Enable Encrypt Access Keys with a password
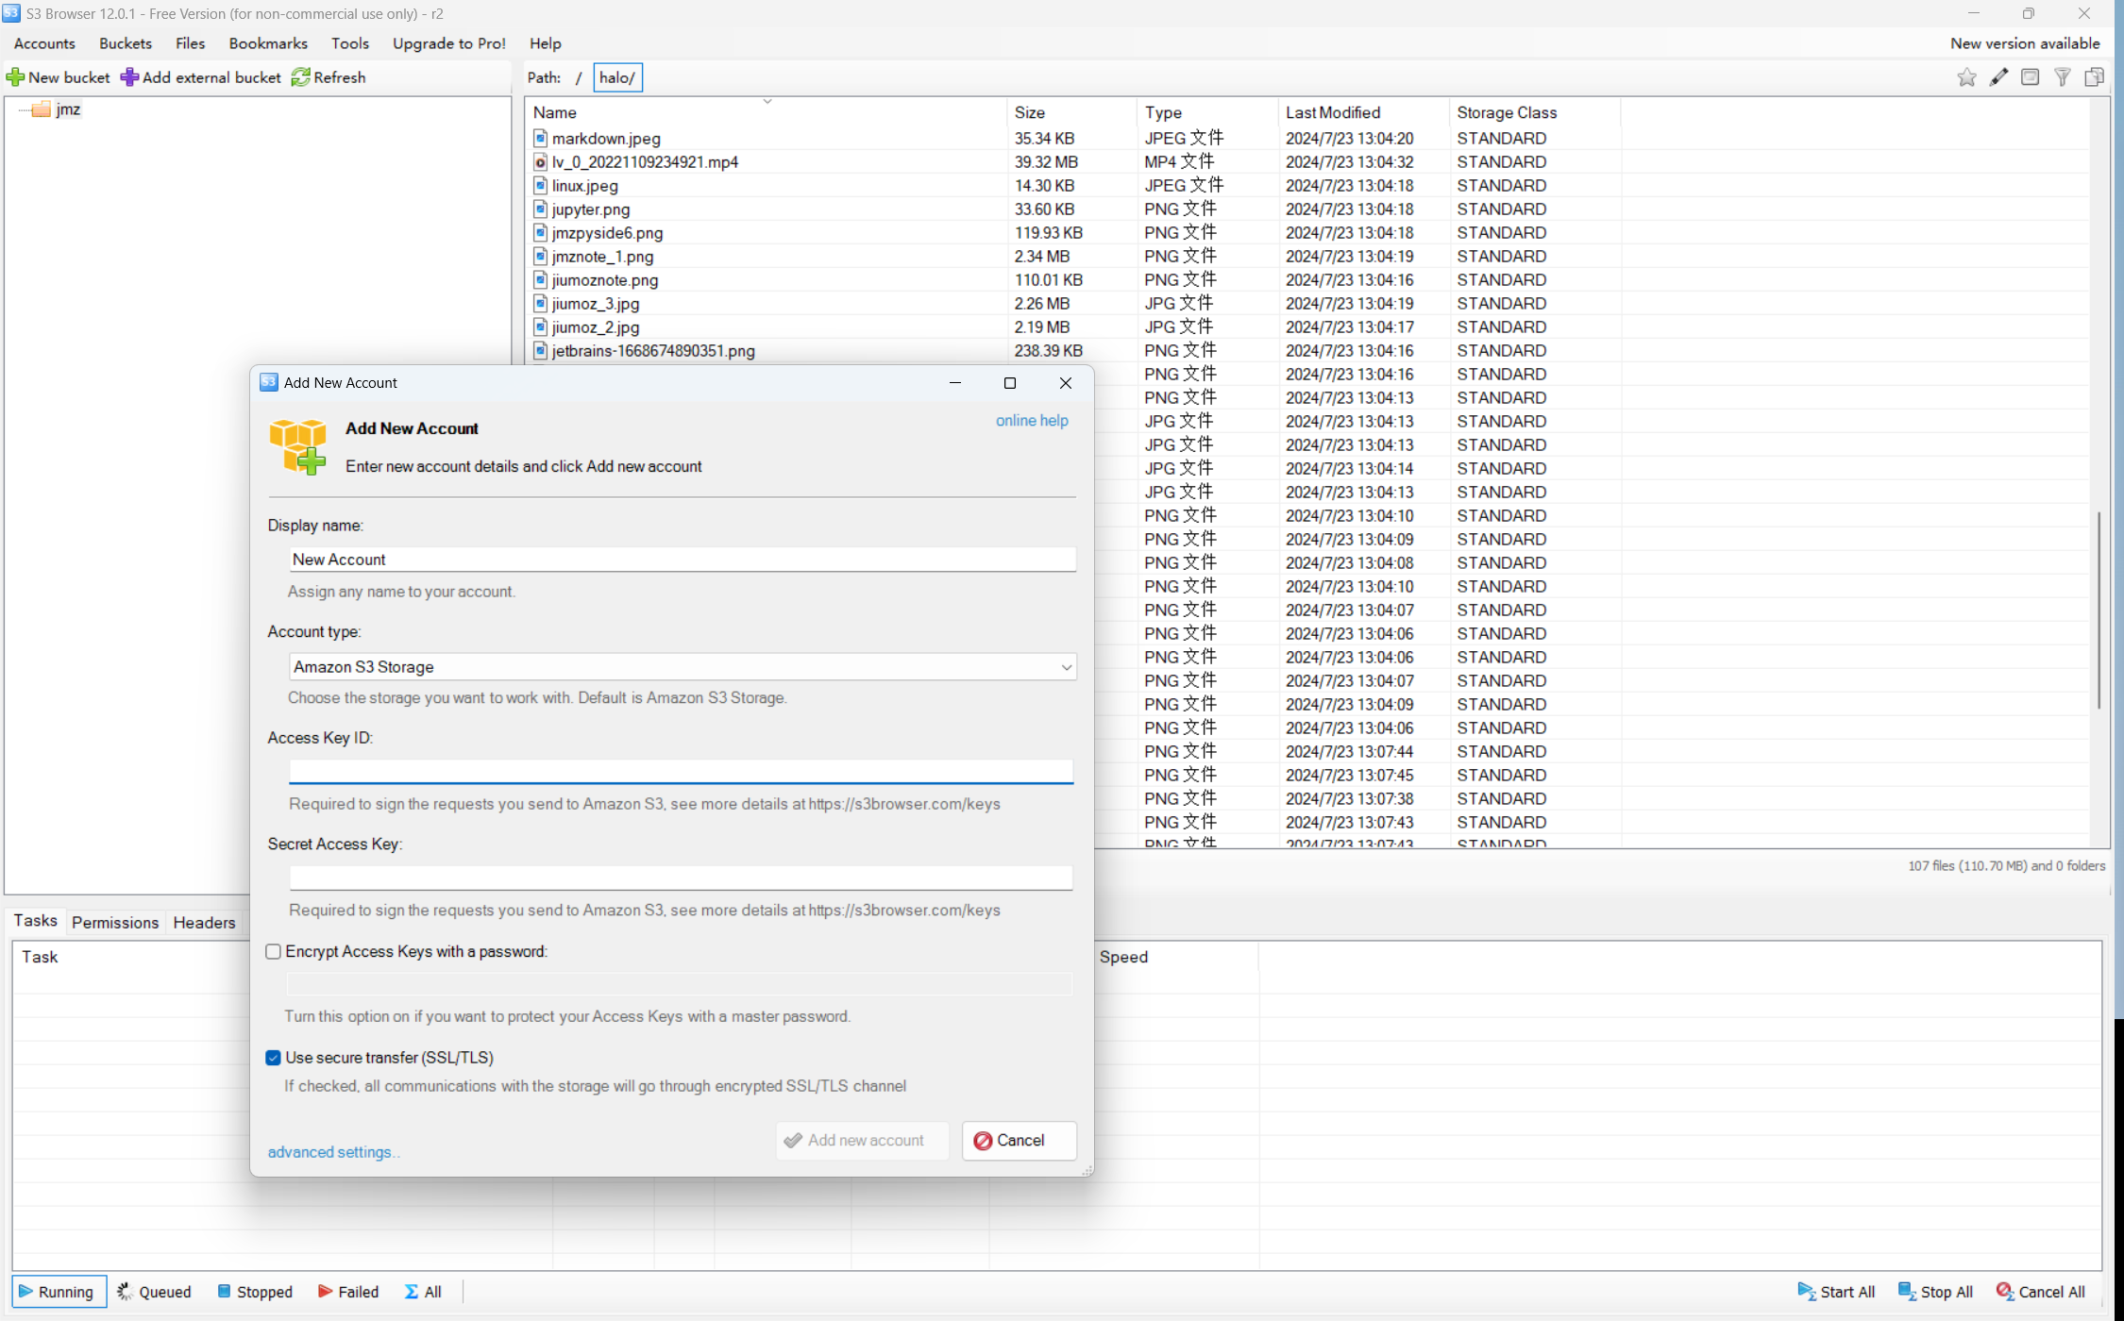 coord(274,952)
